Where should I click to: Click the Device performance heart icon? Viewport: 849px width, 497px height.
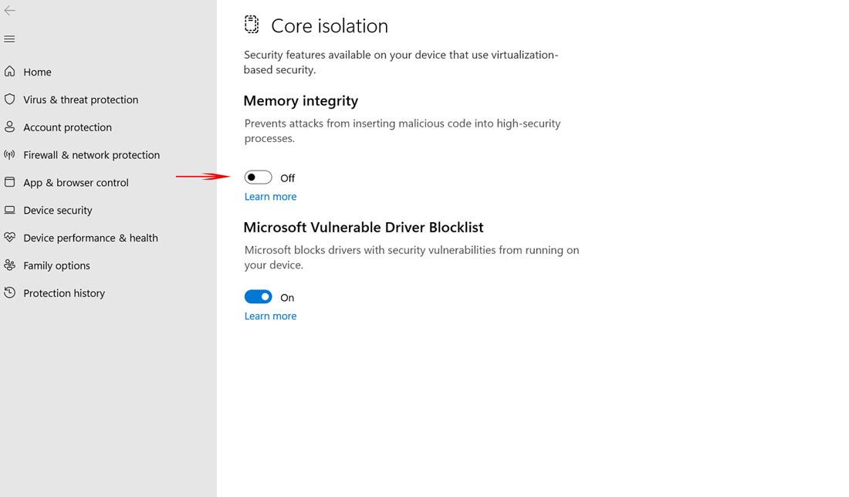point(10,238)
